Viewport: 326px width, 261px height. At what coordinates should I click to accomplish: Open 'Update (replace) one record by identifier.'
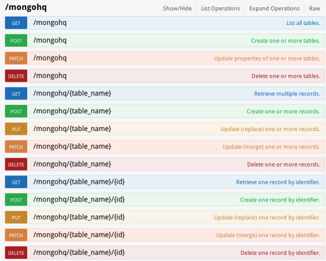(x=267, y=217)
